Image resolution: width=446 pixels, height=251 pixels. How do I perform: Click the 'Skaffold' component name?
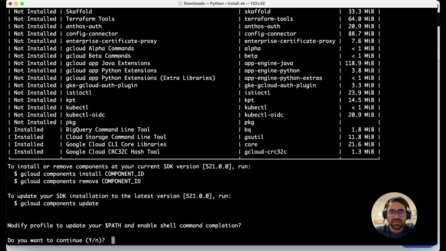(x=79, y=12)
